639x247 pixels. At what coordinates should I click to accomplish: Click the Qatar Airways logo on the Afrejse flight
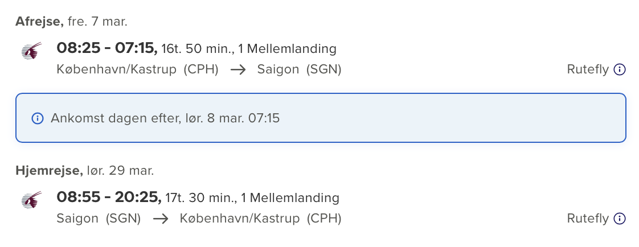[x=31, y=51]
